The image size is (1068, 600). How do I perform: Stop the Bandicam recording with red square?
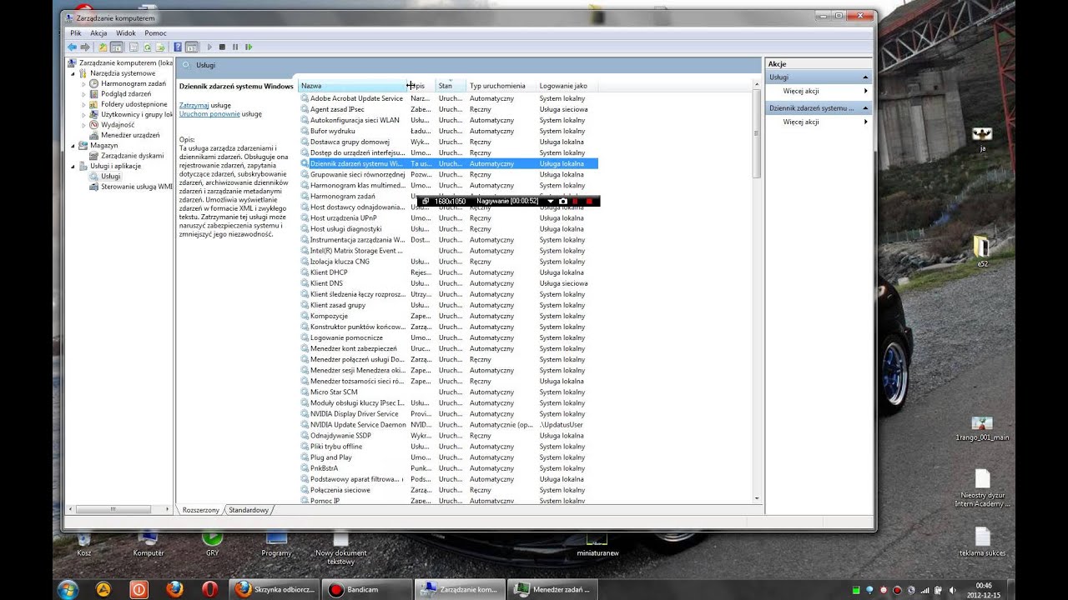[589, 202]
